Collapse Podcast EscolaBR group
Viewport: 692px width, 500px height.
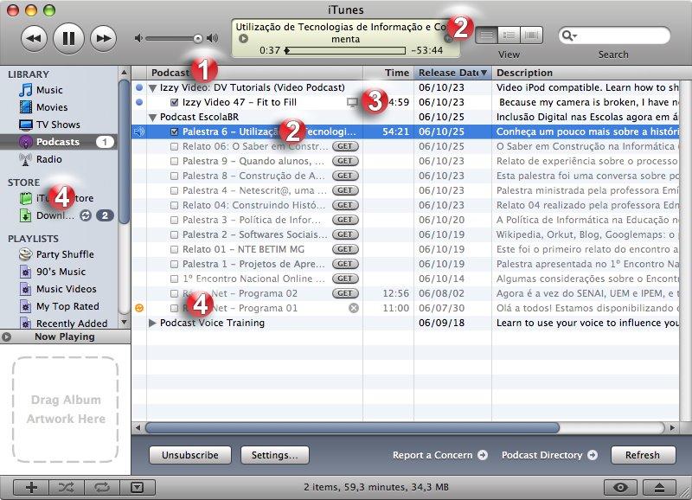[153, 118]
